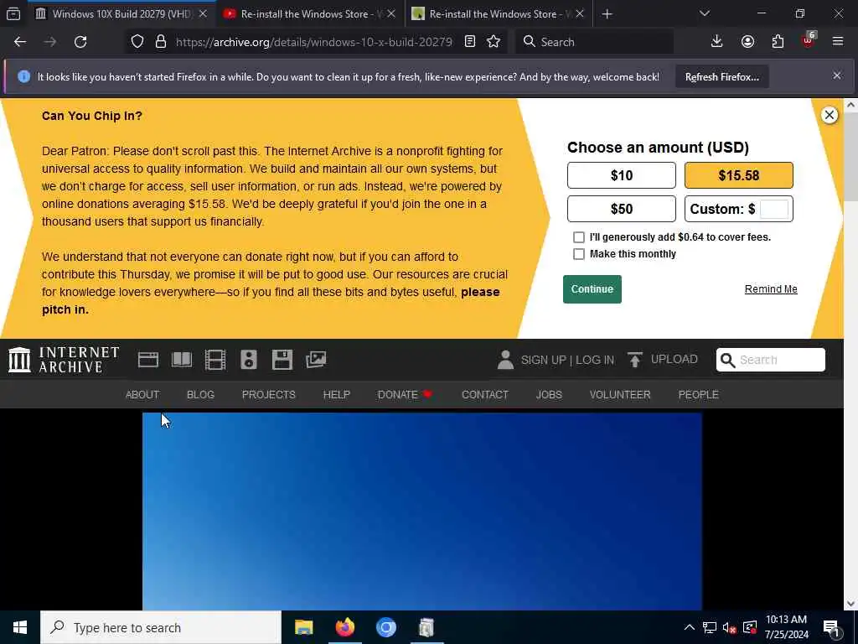The width and height of the screenshot is (858, 644).
Task: Click the page vertical scrollbar thumb
Action: point(851,157)
